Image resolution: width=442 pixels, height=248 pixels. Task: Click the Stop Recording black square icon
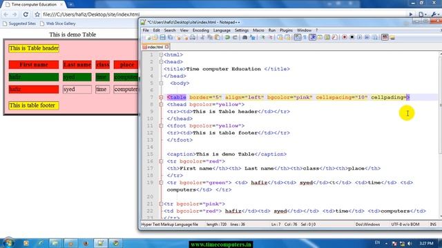(x=352, y=37)
